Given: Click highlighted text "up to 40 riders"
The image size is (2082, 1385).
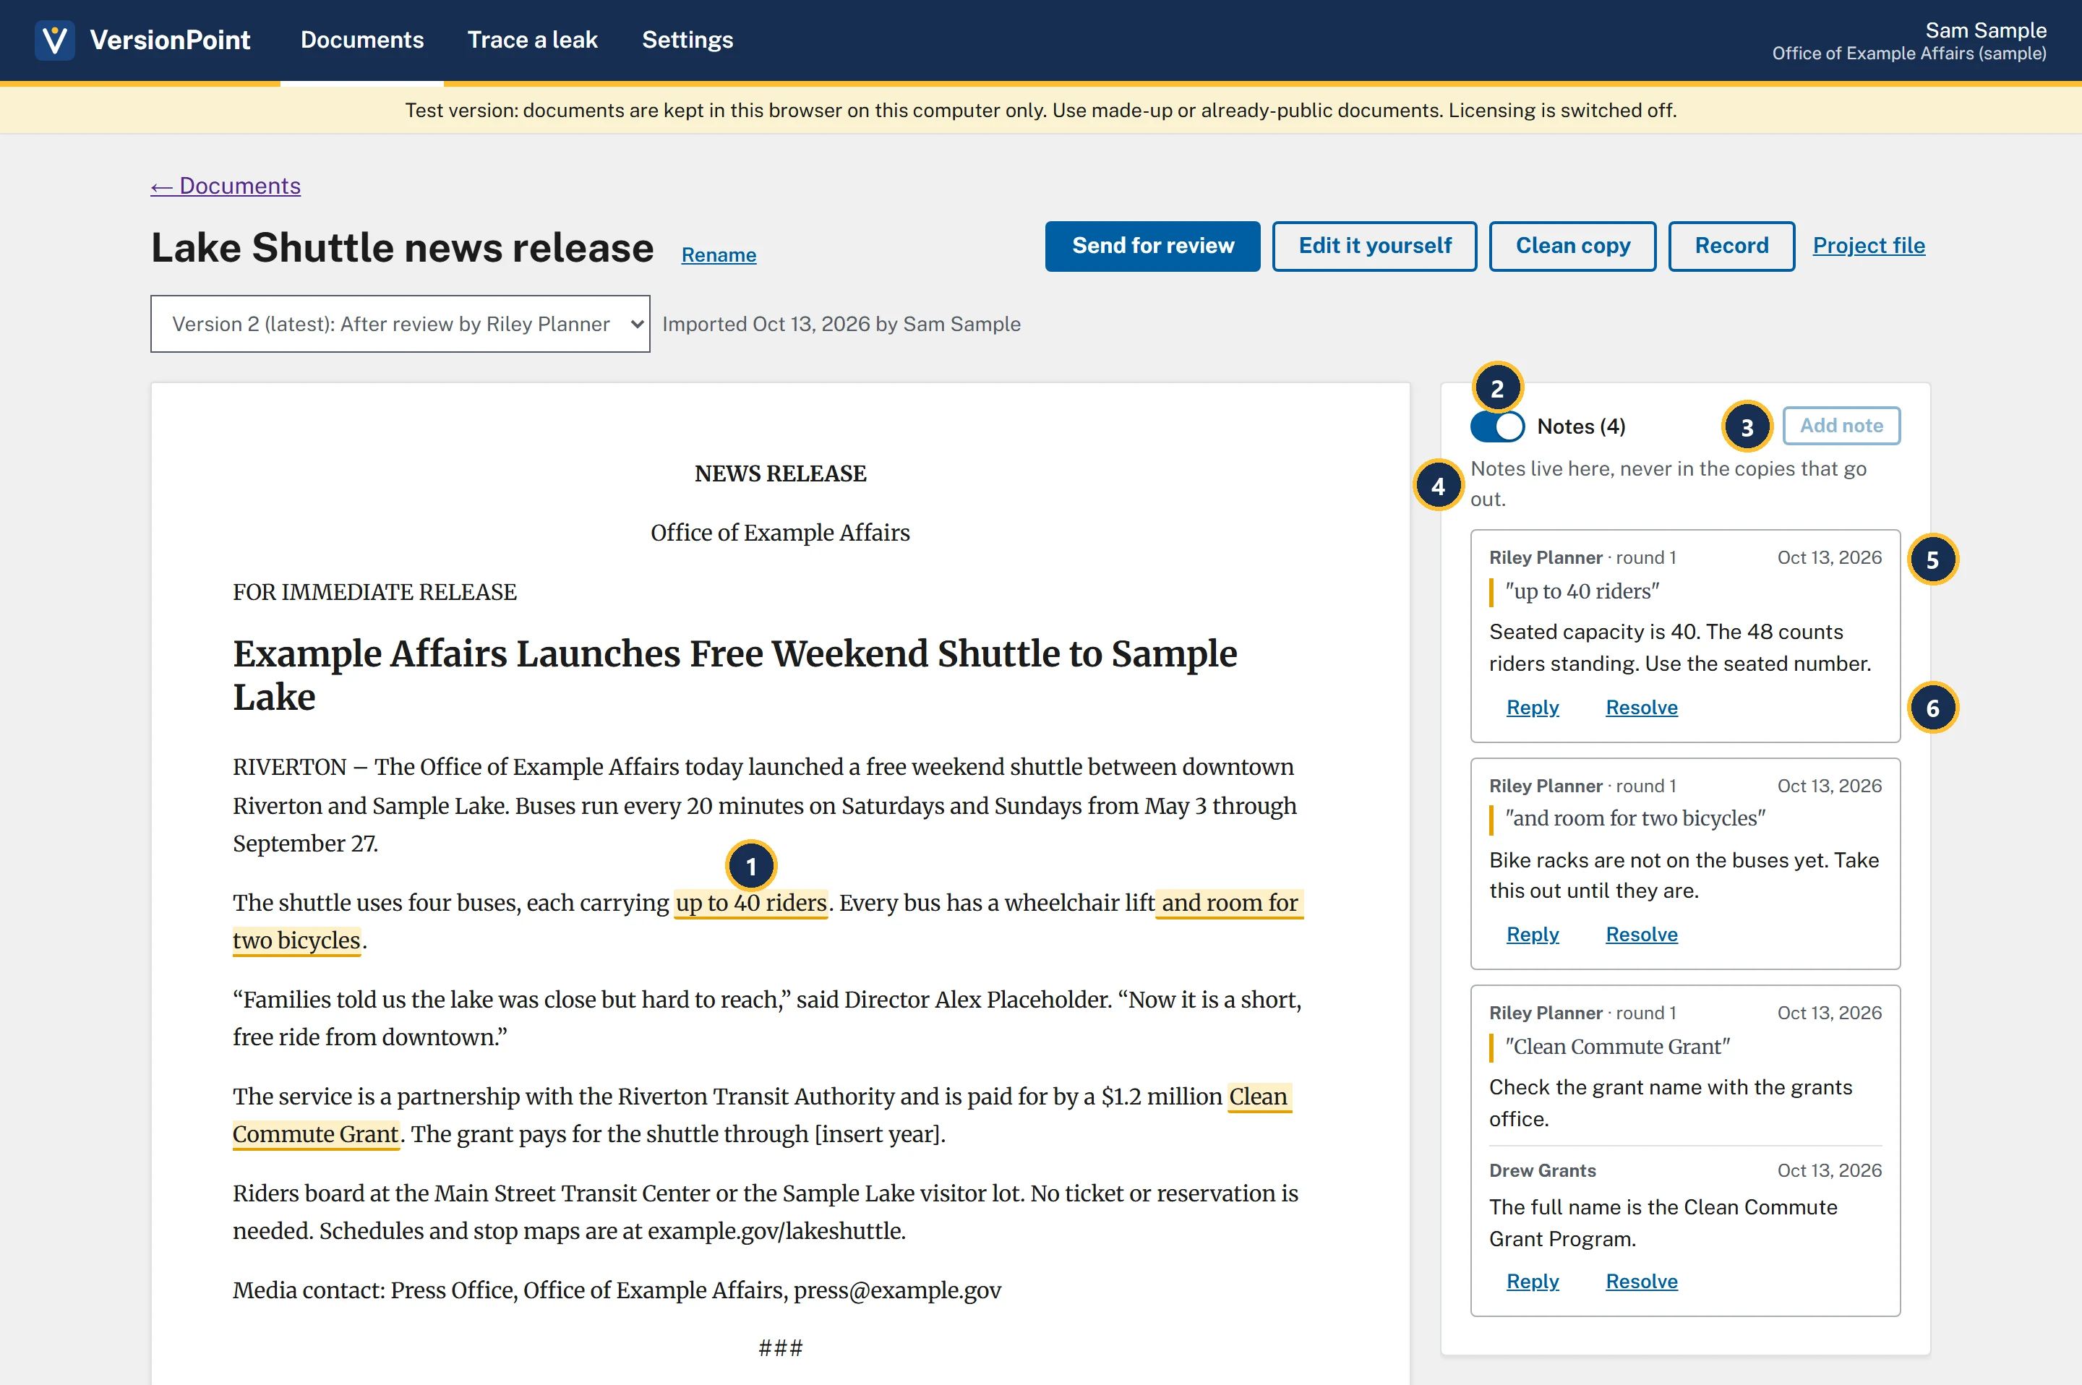Looking at the screenshot, I should point(751,903).
